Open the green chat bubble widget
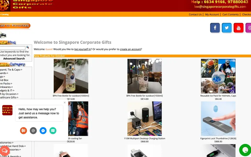251x157 pixels. click(x=245, y=150)
